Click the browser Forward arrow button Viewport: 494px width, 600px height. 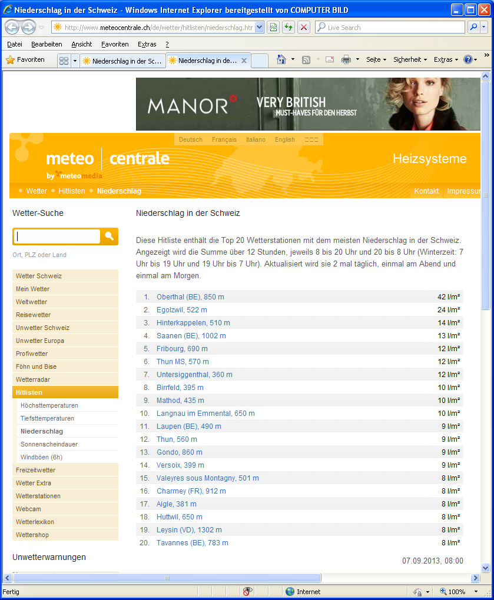coord(28,27)
